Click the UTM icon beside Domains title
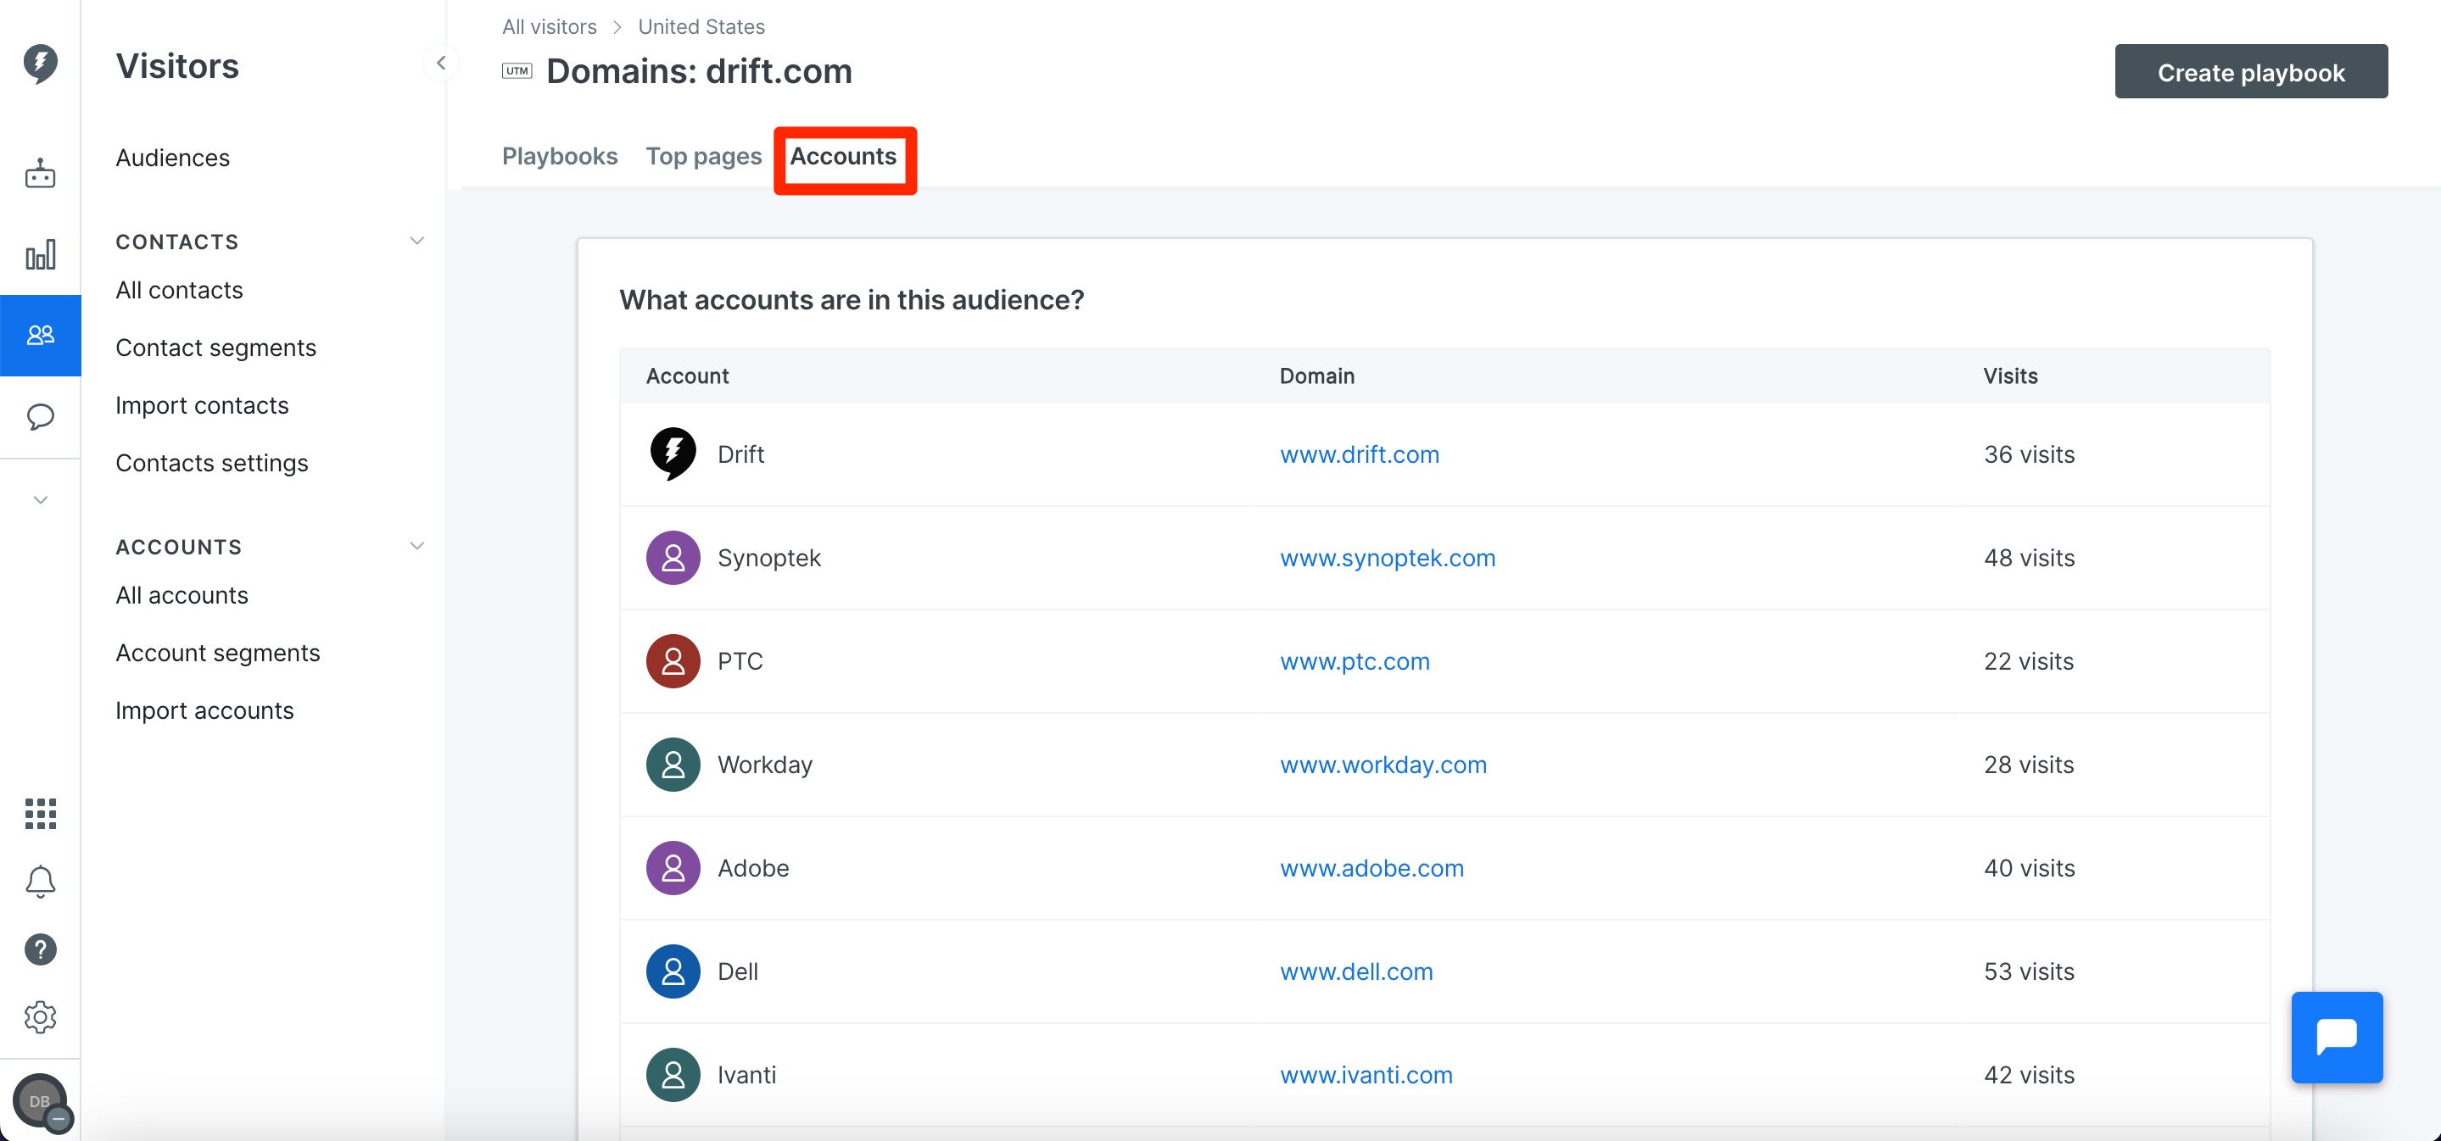Image resolution: width=2441 pixels, height=1141 pixels. click(x=517, y=71)
